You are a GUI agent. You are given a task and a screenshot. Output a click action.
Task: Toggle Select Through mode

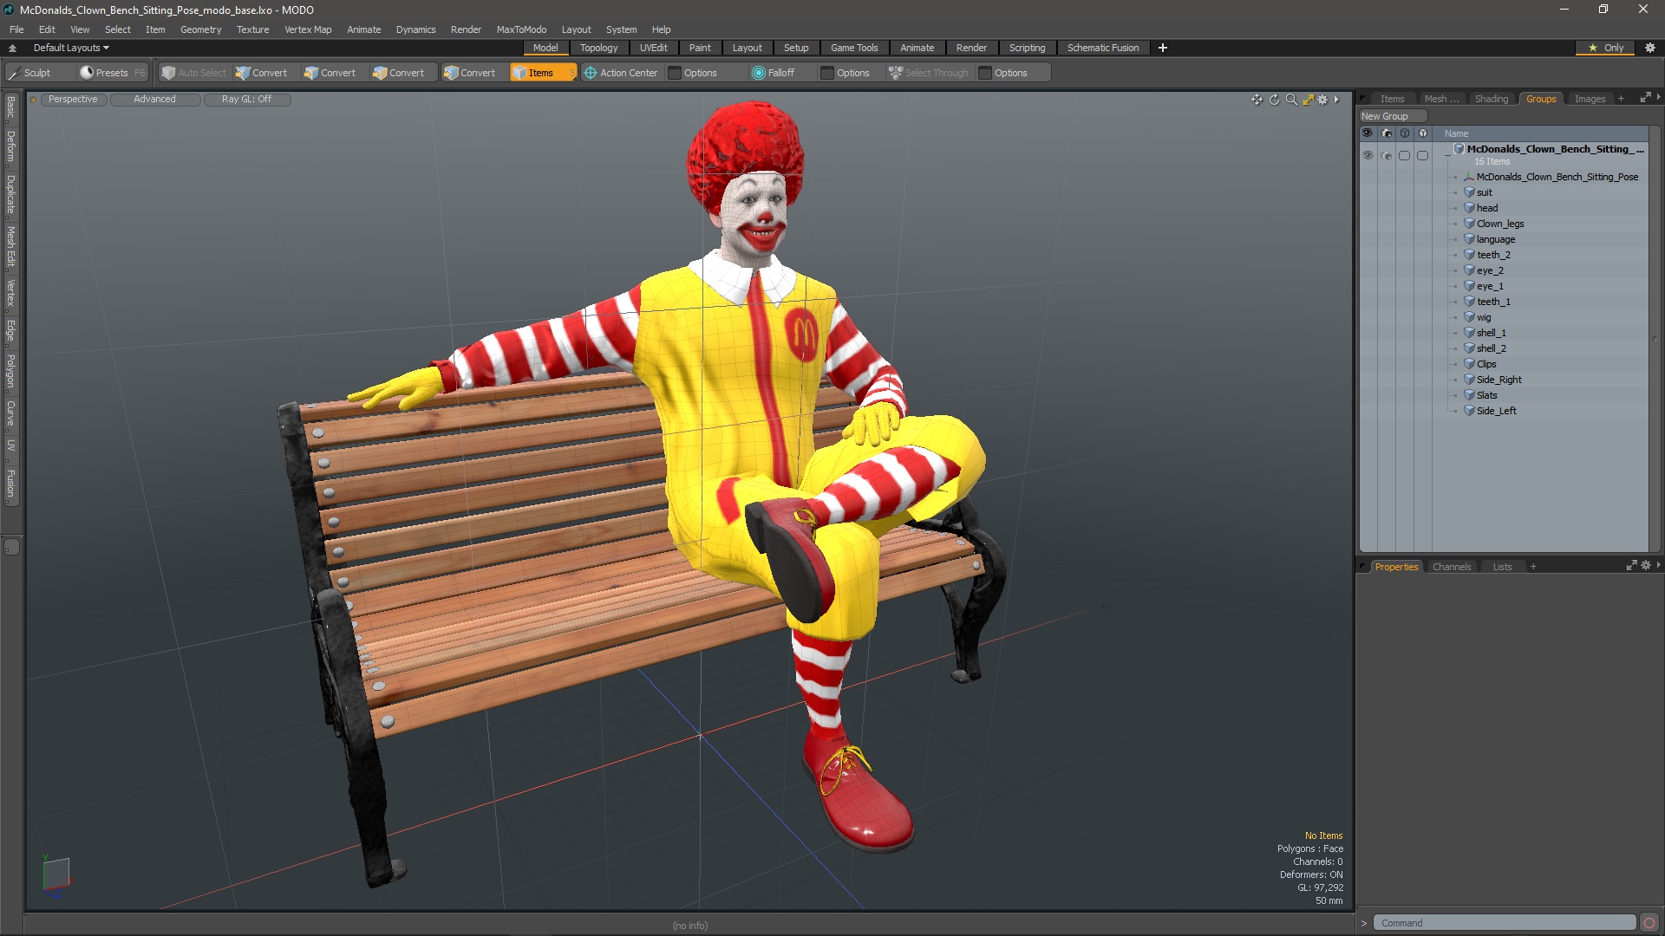coord(928,73)
